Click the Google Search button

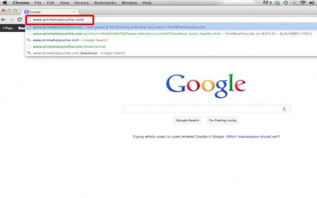point(188,120)
